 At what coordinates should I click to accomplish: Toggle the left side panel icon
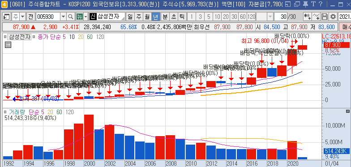point(7,16)
